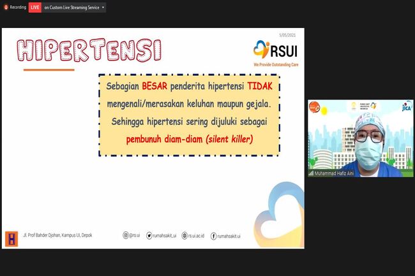Click the Facebook icon beside rumahsakit.ui
The height and width of the screenshot is (276, 415).
coord(213,235)
